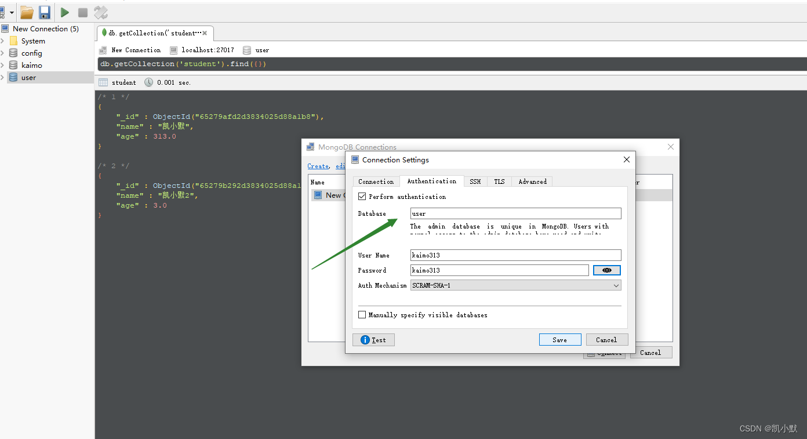Close the db.getCollection query tab
807x439 pixels.
click(205, 33)
